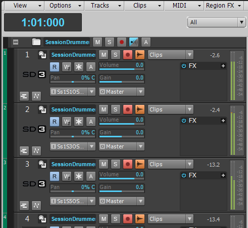Click track 1 freeze snowflake button

click(79, 67)
